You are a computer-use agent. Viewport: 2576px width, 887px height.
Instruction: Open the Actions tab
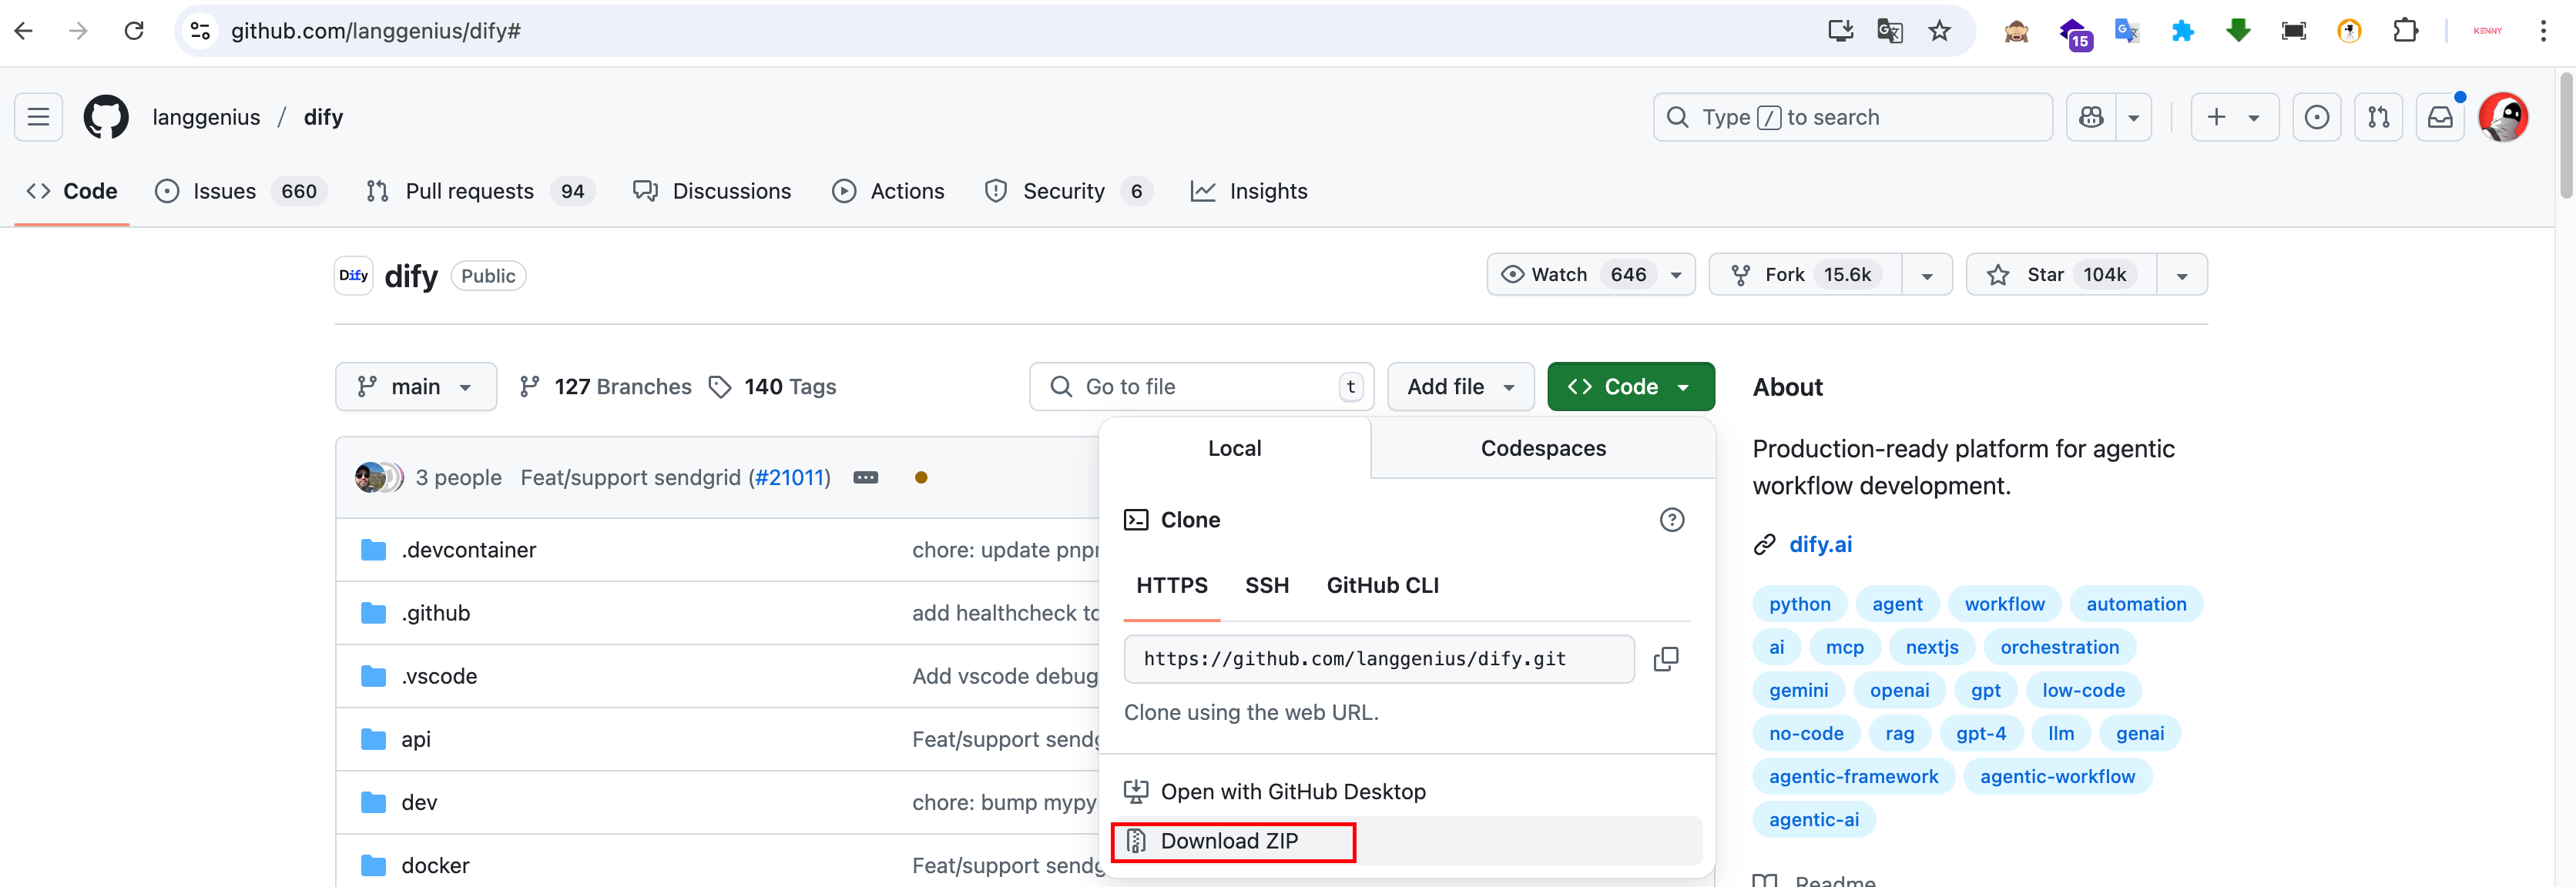pyautogui.click(x=888, y=191)
